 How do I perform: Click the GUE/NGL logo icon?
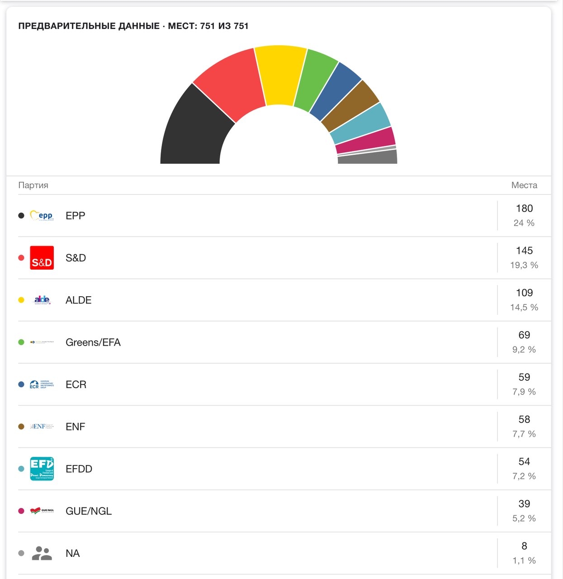coord(42,511)
